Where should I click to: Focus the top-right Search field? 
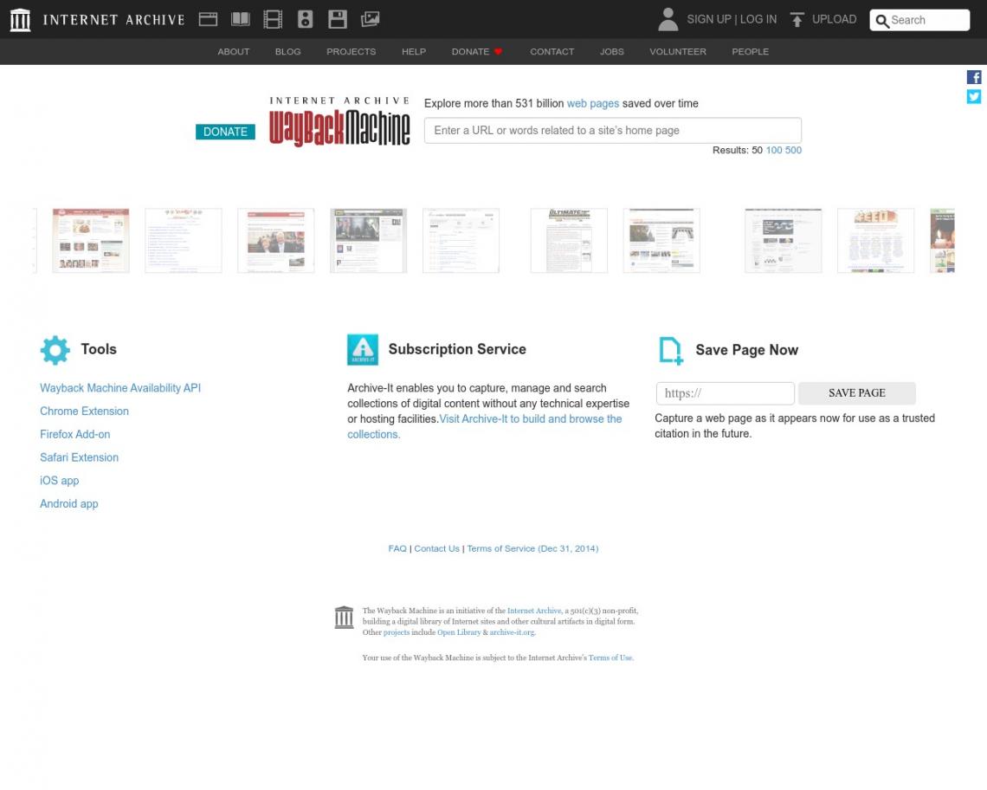[x=919, y=20]
